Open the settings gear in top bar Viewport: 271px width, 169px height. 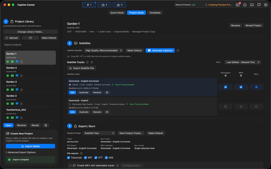[266, 5]
